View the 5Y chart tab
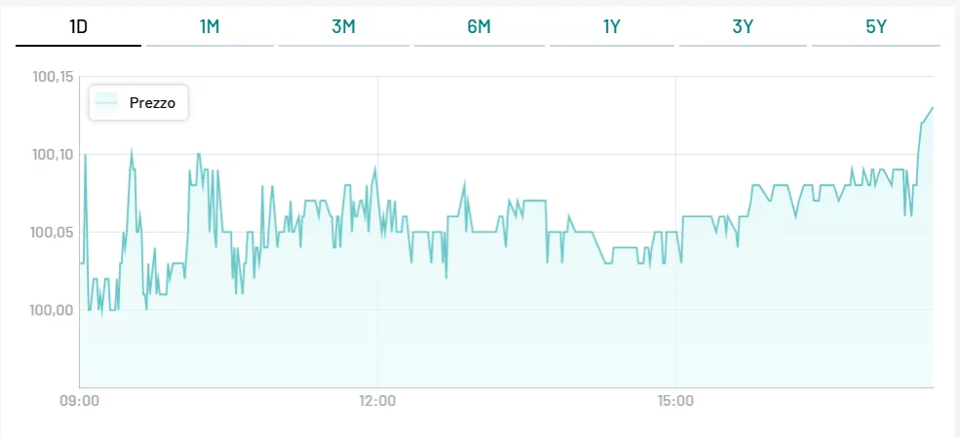This screenshot has width=960, height=437. (x=875, y=27)
